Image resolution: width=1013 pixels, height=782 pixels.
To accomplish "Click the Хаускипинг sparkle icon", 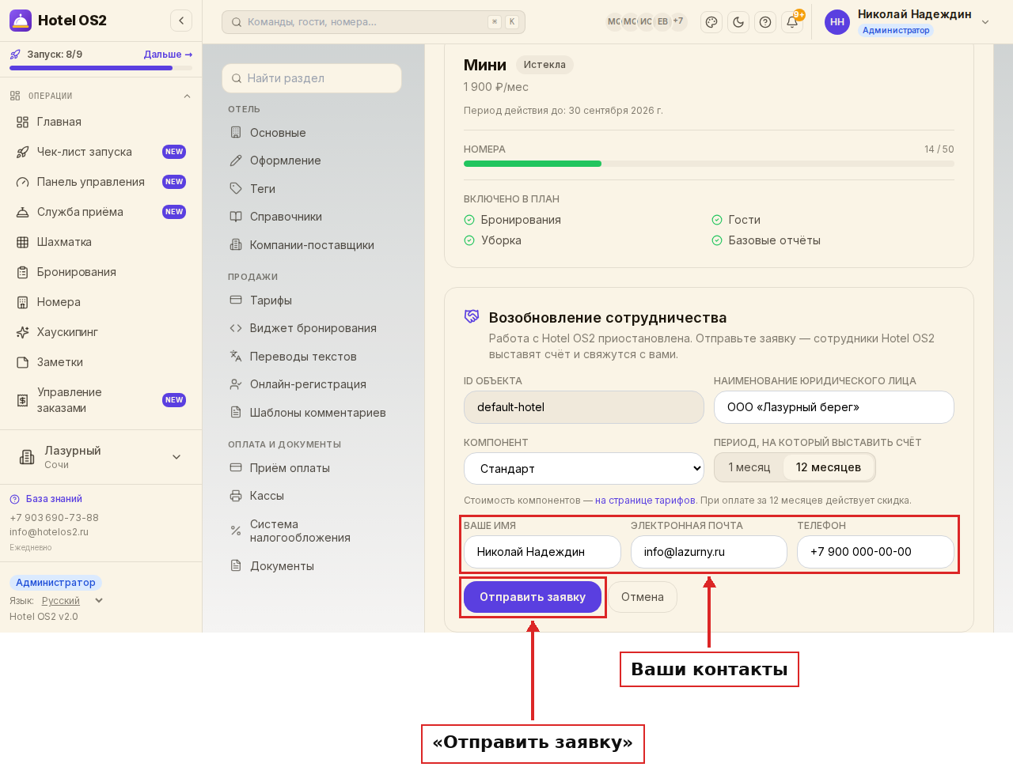I will pyautogui.click(x=23, y=332).
